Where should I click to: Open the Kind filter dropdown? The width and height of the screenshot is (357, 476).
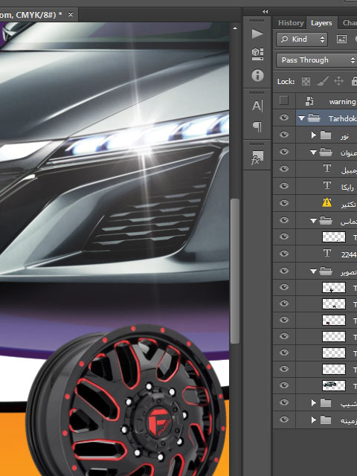(x=302, y=39)
